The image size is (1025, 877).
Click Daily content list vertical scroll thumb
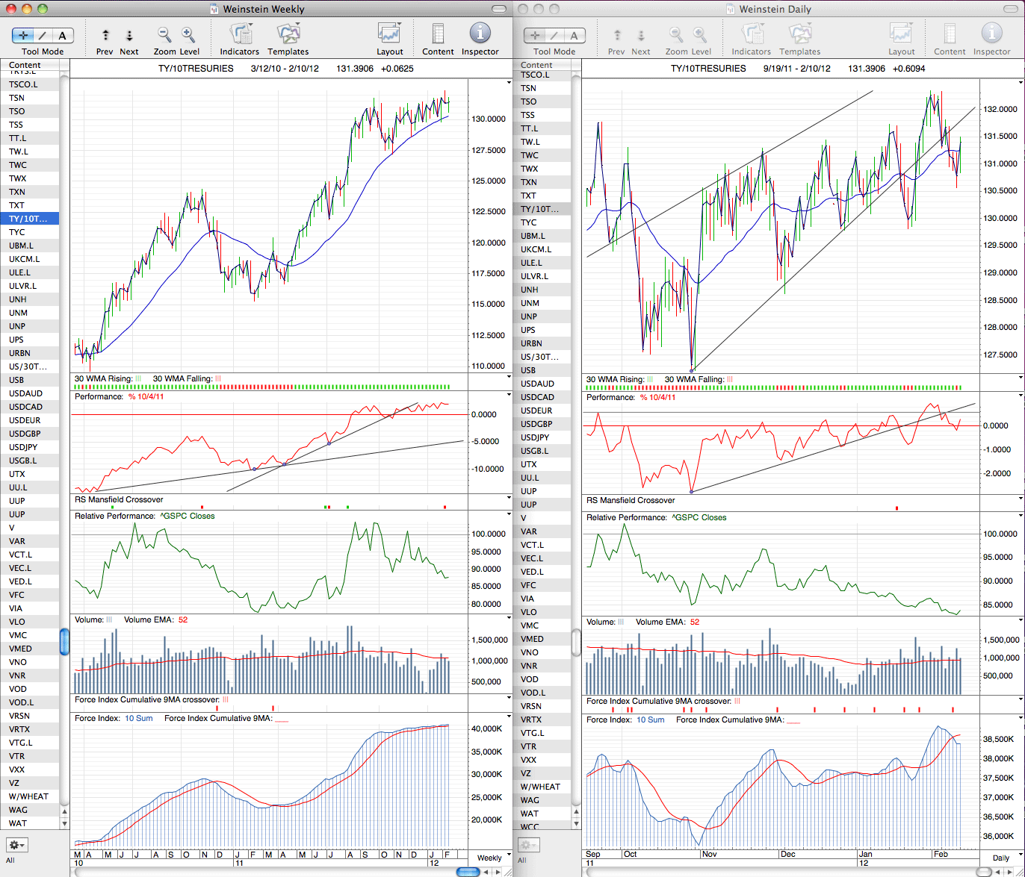click(576, 642)
